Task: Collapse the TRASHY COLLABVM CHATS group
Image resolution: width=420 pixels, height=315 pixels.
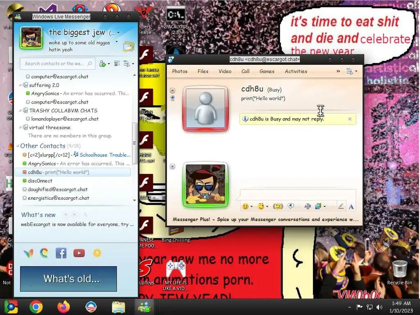Action: pyautogui.click(x=21, y=111)
